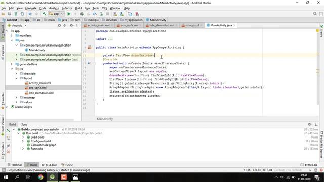Click the Forward navigation arrow icon
This screenshot has width=324, height=182.
point(36,14)
